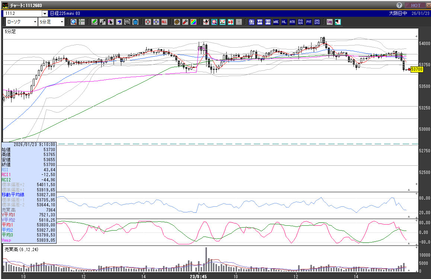Open the rainbow color settings icon
Image resolution: width=431 pixels, height=279 pixels.
pos(193,22)
